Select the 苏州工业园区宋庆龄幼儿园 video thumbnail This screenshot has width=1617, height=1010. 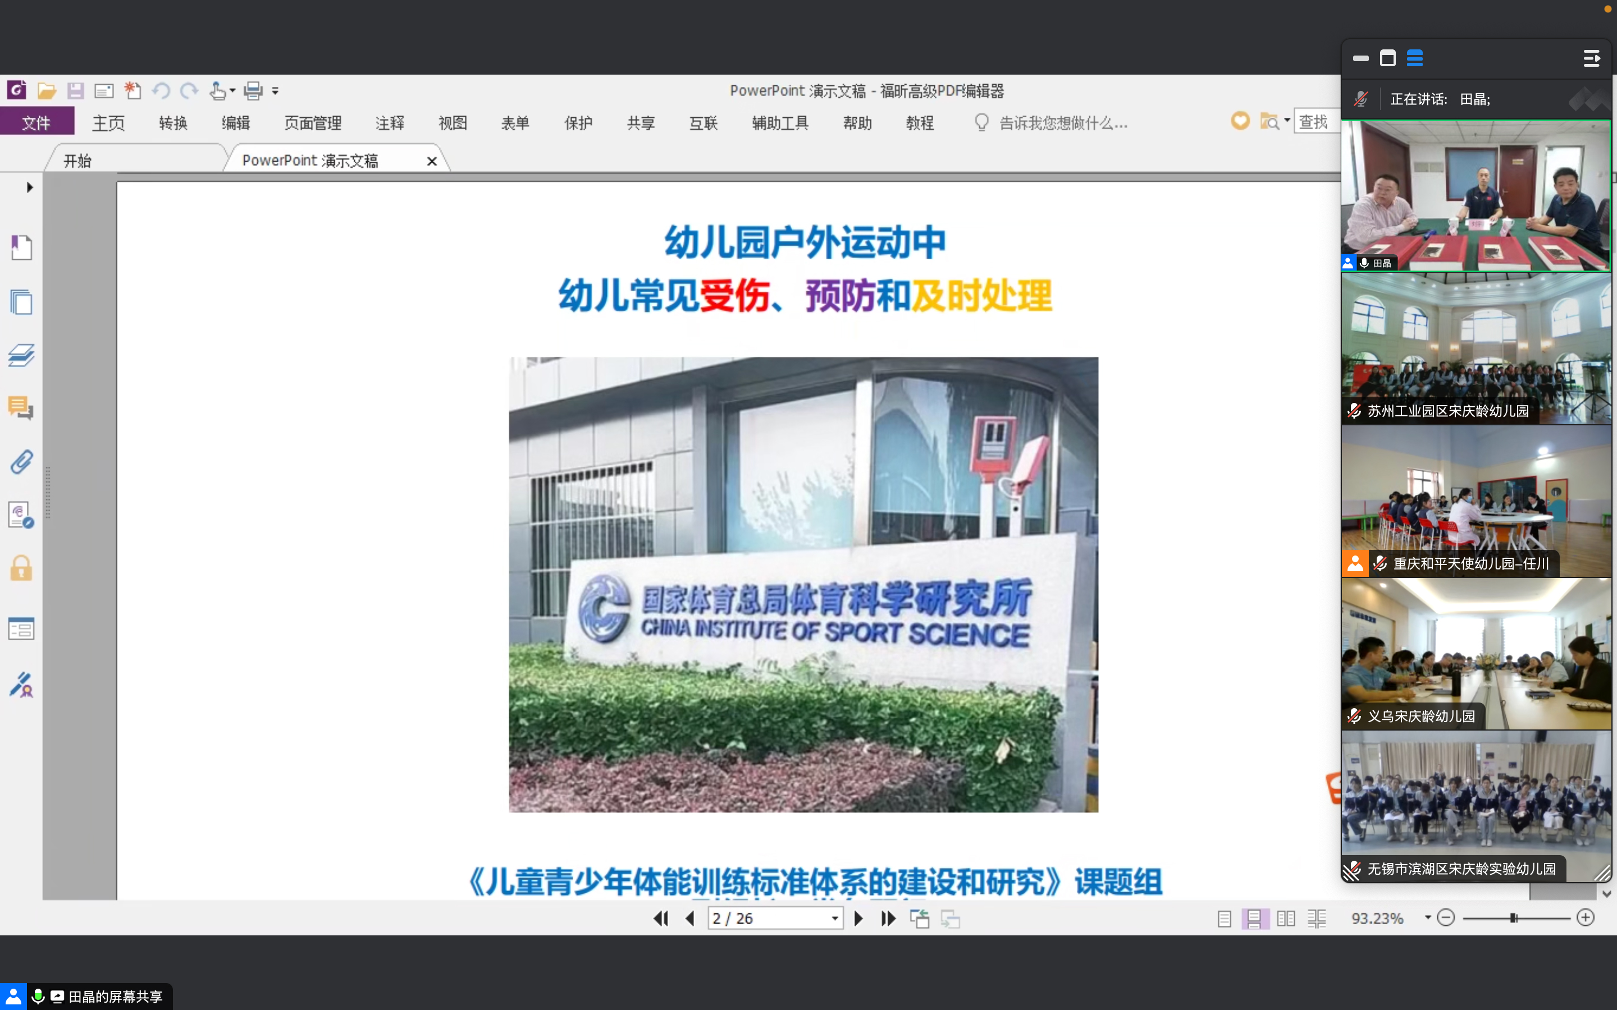point(1476,348)
